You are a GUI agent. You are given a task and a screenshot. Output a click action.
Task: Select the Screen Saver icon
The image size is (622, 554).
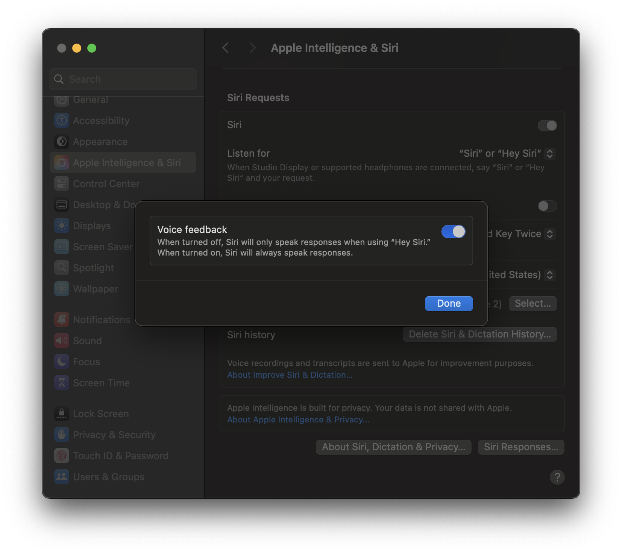tap(62, 247)
